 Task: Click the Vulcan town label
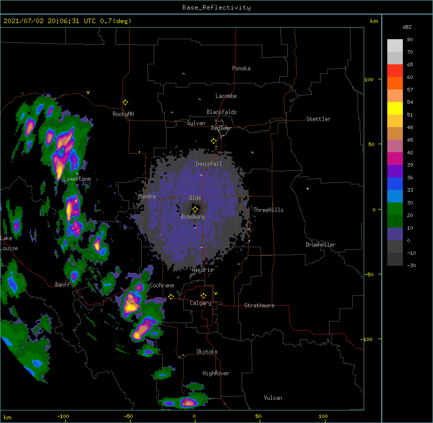point(273,398)
